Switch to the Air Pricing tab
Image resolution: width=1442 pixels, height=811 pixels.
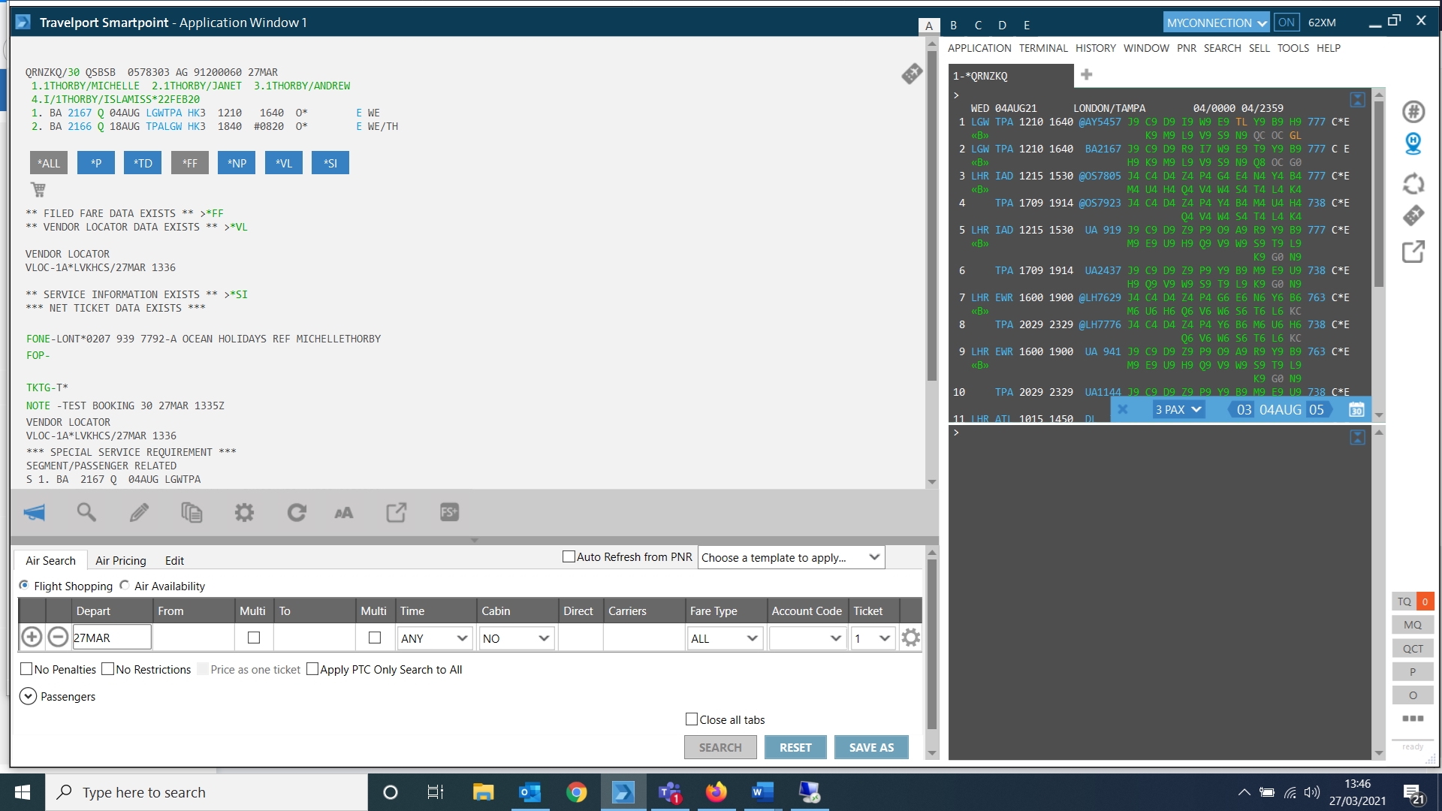[120, 560]
